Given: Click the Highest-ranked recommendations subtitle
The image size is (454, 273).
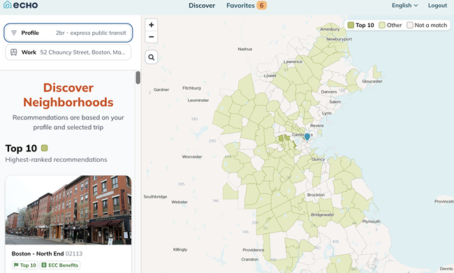Looking at the screenshot, I should coord(56,159).
